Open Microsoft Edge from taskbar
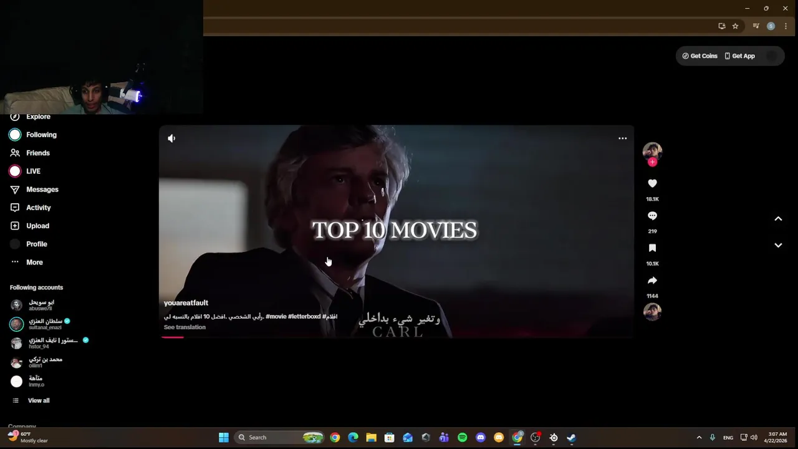 [x=353, y=438]
